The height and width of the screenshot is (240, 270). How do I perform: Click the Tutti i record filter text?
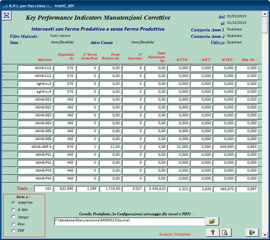point(60,36)
